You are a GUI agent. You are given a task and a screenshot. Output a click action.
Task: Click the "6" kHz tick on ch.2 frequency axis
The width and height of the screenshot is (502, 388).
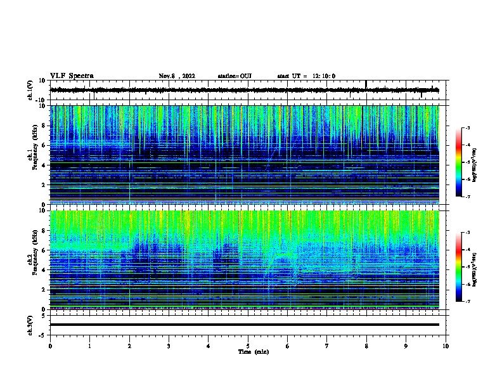[44, 250]
